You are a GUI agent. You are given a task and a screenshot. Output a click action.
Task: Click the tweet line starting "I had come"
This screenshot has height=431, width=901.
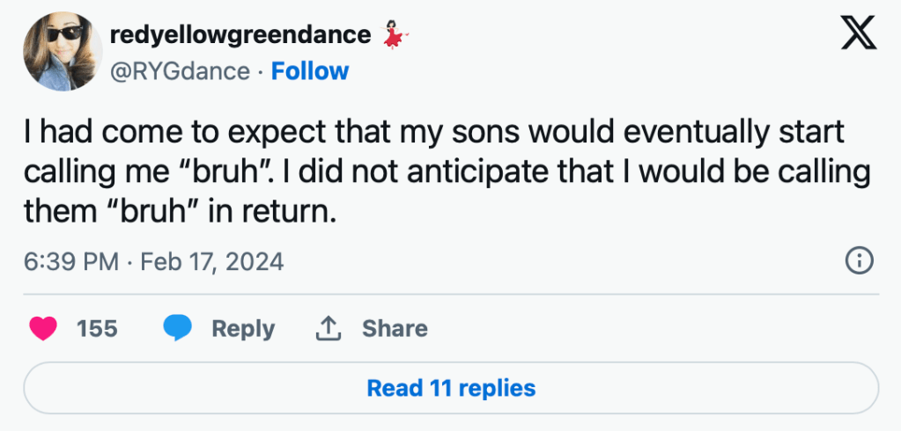pyautogui.click(x=434, y=133)
